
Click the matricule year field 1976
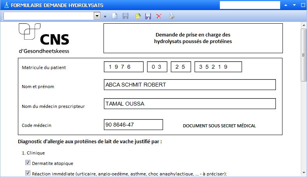123,67
